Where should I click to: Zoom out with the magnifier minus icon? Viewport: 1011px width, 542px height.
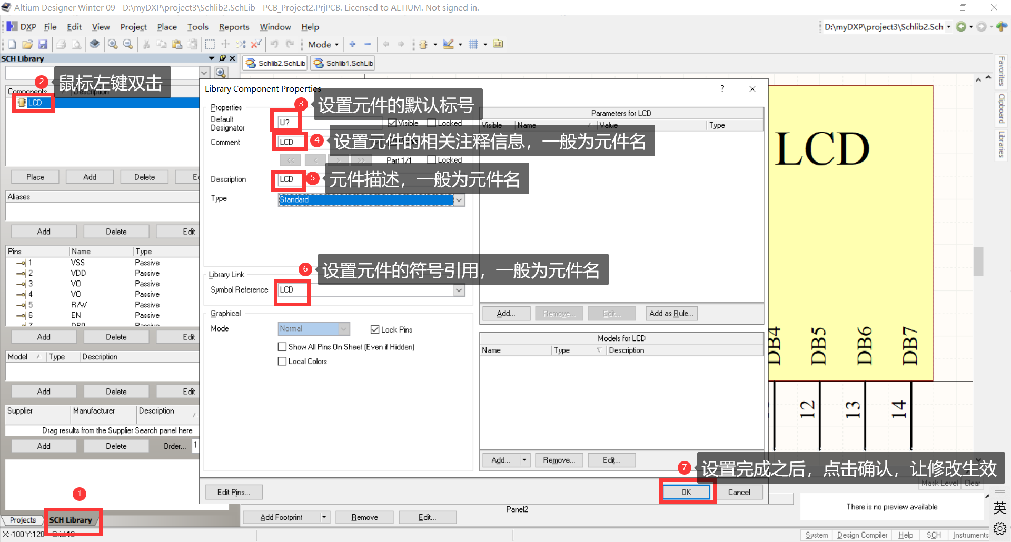tap(128, 44)
